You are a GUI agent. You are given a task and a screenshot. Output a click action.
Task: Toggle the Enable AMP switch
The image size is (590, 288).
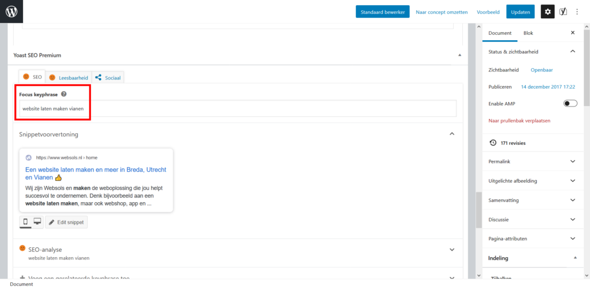click(570, 103)
